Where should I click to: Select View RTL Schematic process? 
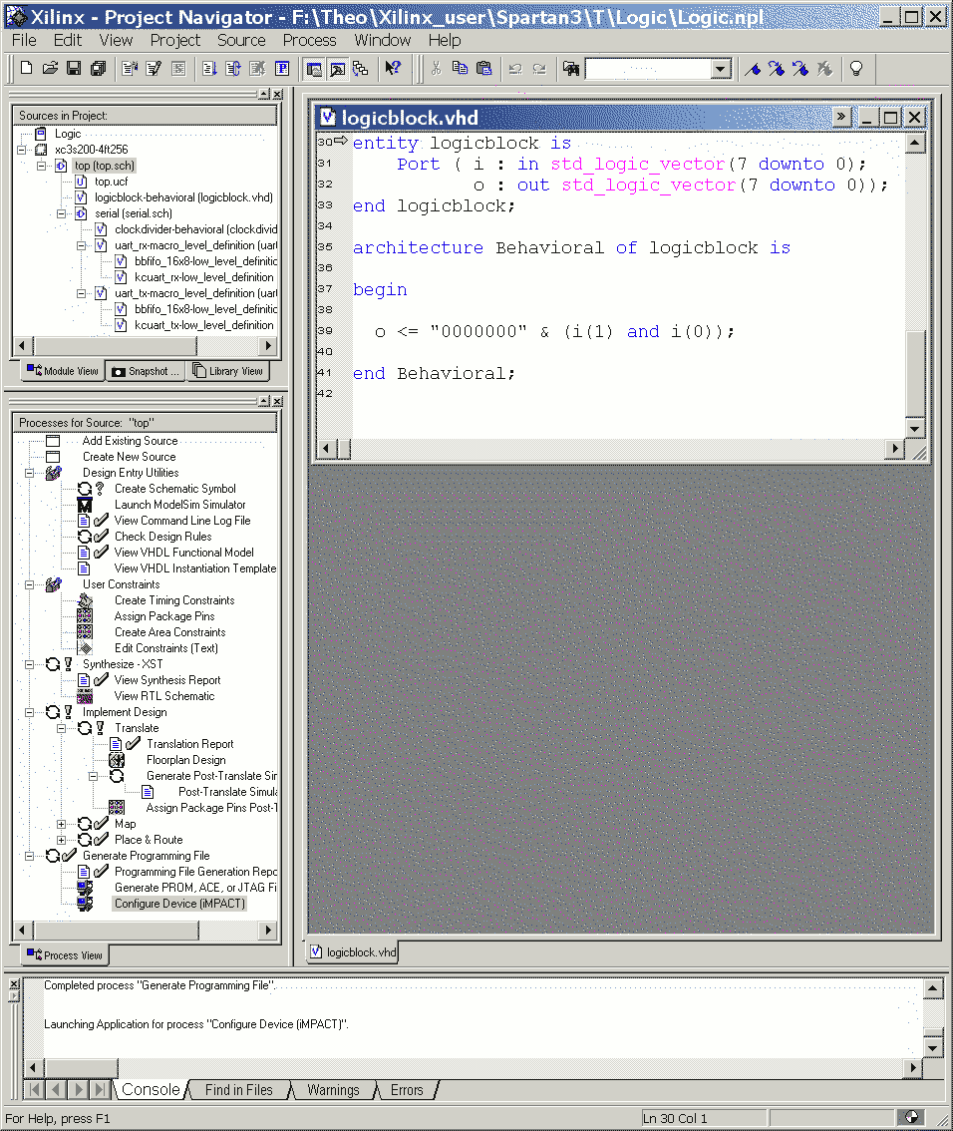[x=164, y=696]
